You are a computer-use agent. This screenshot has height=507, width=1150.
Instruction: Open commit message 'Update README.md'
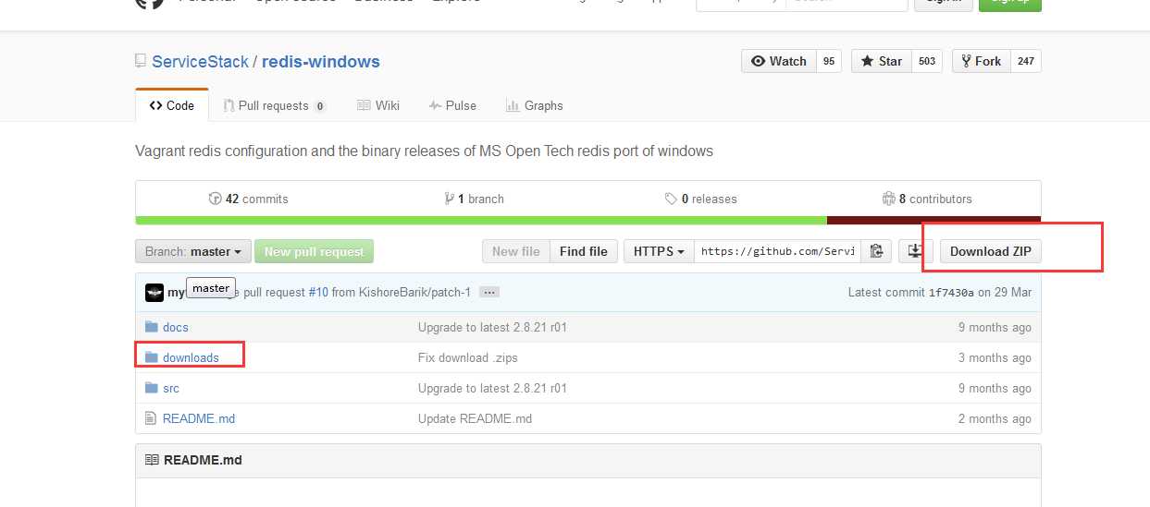click(475, 418)
